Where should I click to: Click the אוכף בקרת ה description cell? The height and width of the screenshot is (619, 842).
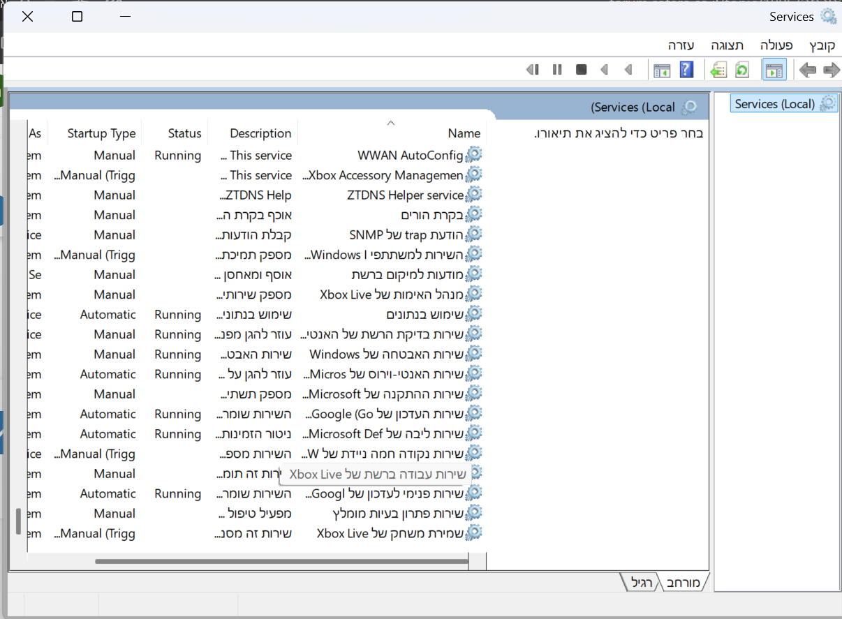[x=256, y=214]
